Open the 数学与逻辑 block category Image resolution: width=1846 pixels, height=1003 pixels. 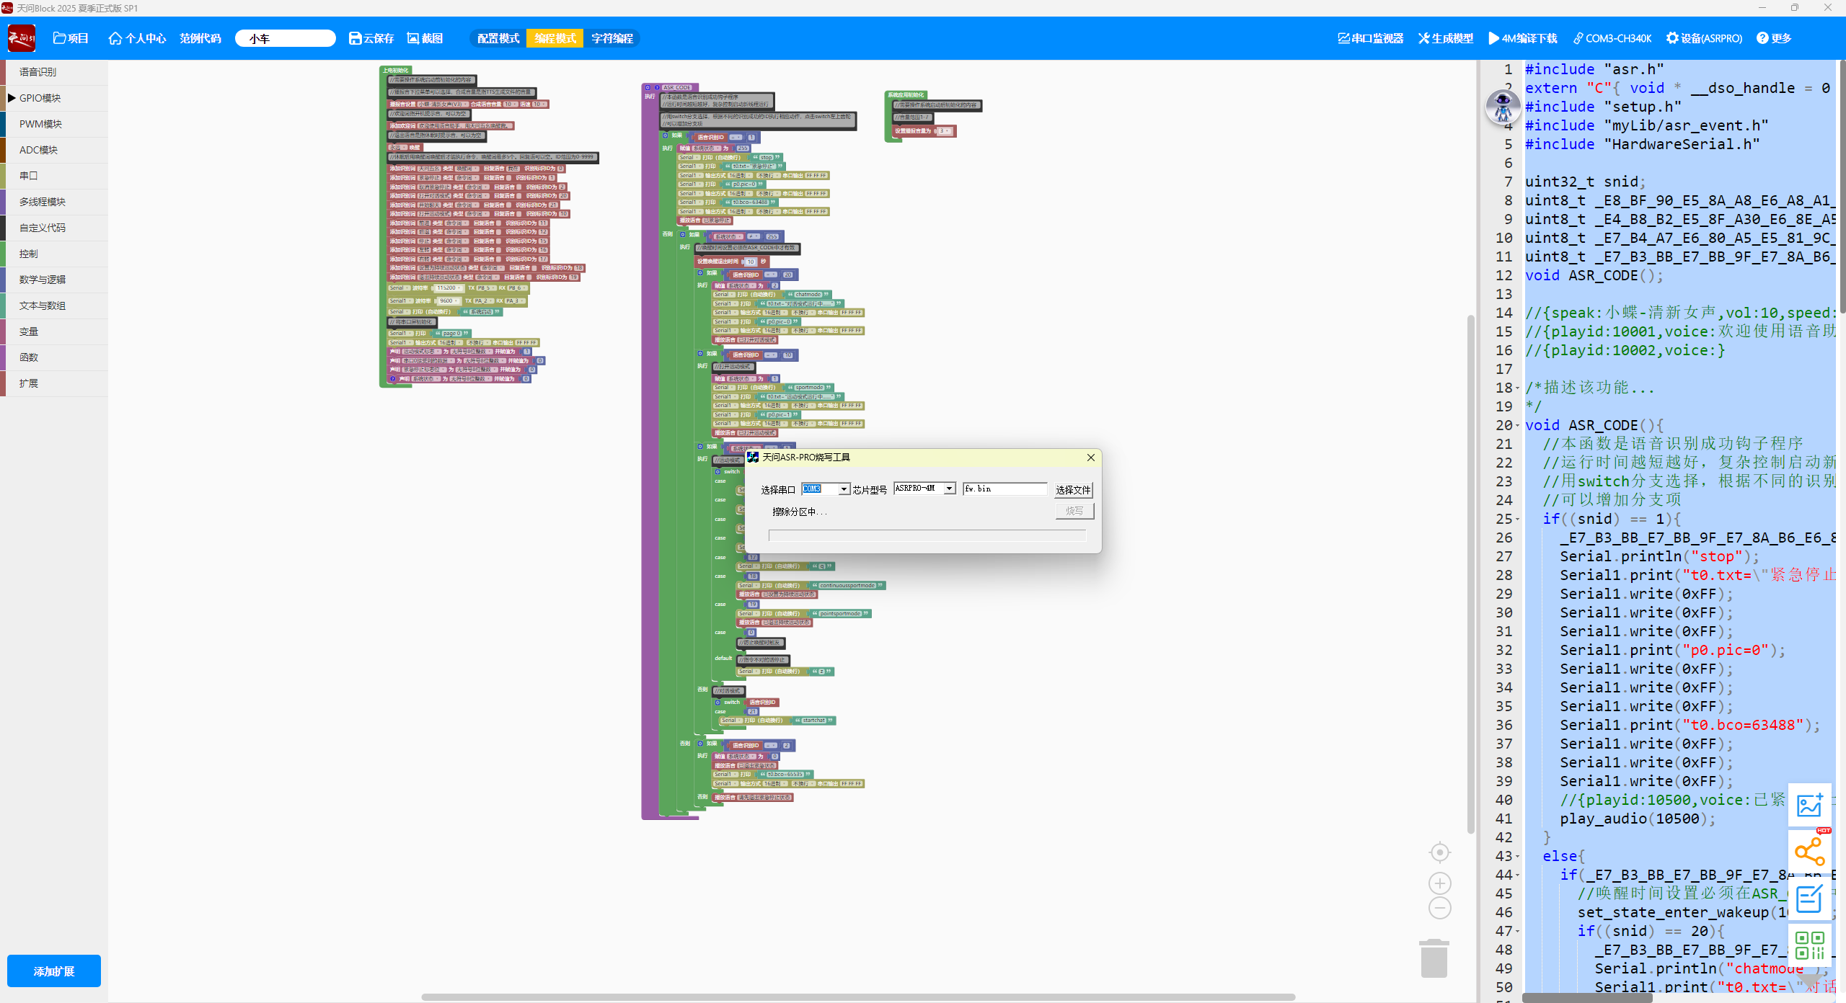coord(42,280)
